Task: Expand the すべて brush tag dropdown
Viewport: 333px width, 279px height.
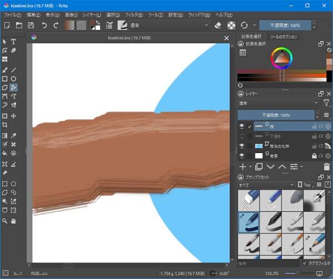Action: (x=266, y=185)
